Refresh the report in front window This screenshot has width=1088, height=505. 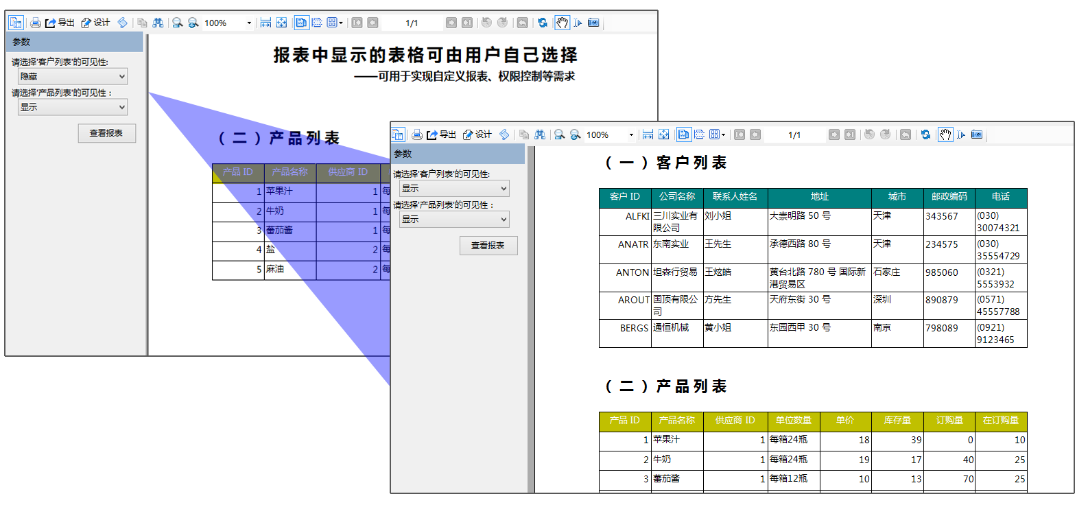[x=925, y=134]
